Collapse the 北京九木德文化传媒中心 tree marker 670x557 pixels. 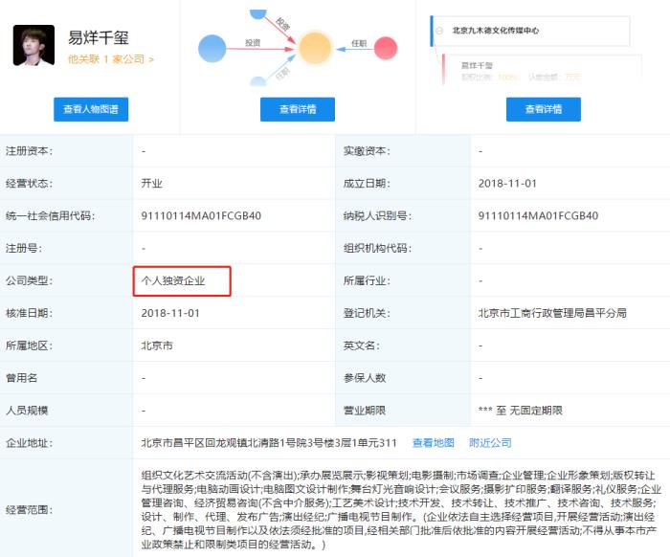[434, 31]
